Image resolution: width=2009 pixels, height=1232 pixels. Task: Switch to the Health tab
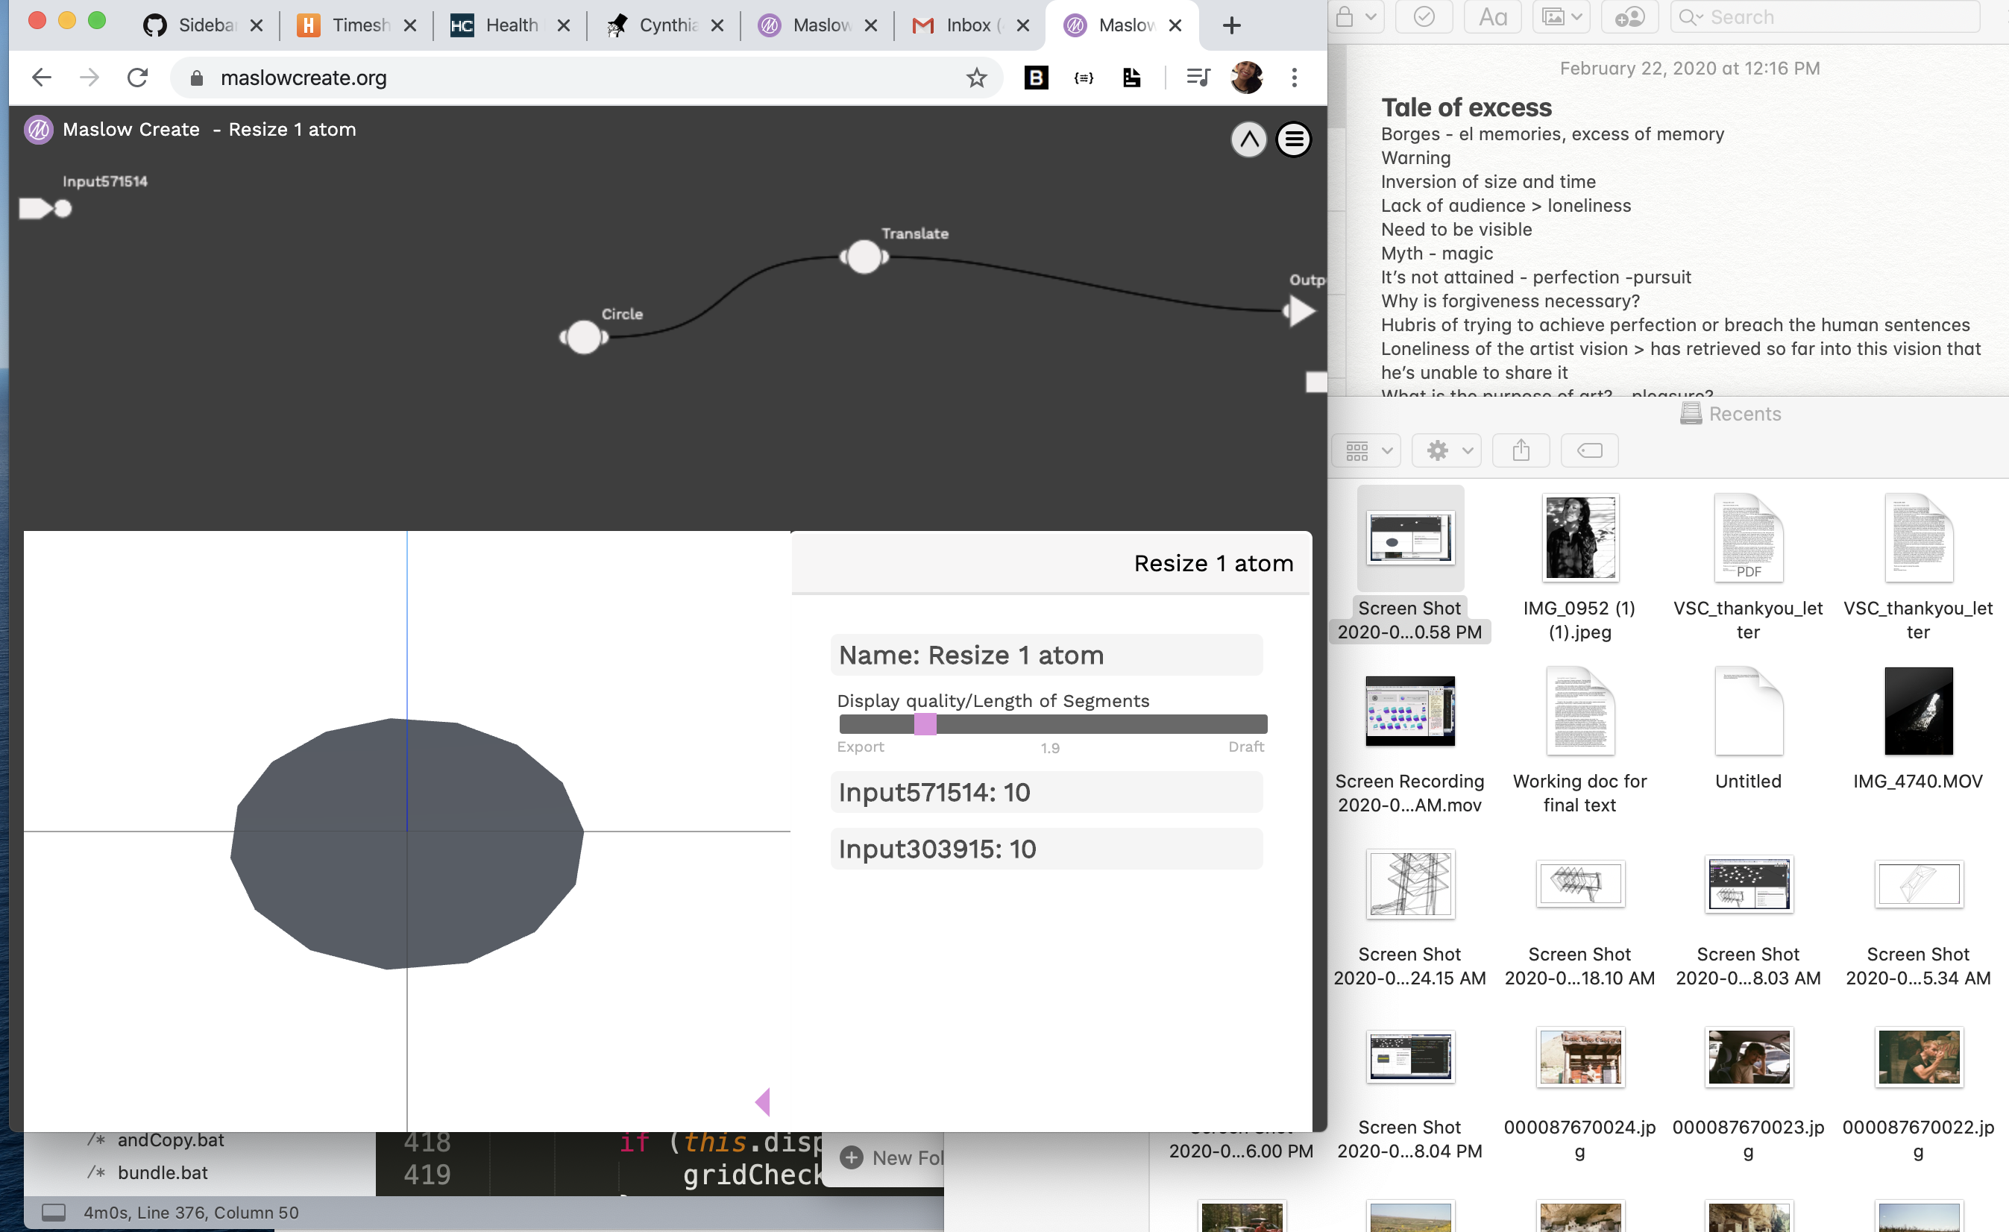tap(507, 25)
